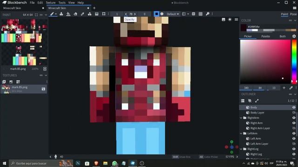Screen dimensions: 298x167
Task: Open the Tools menu
Action: coord(62,3)
